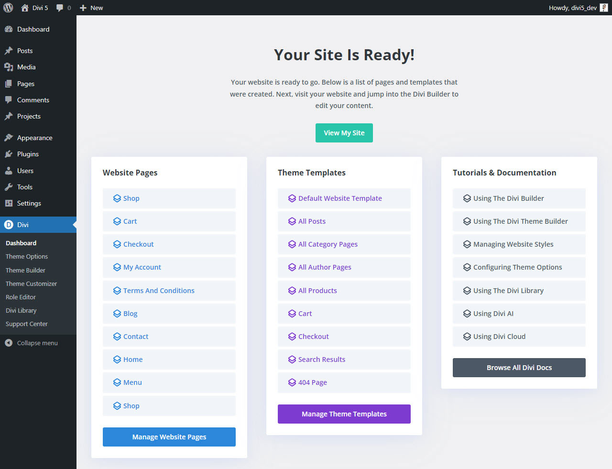Select the Divi D icon in the sidebar
612x469 pixels.
click(8, 224)
